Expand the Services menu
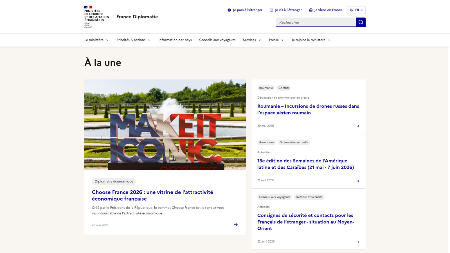Image resolution: width=450 pixels, height=253 pixels. (252, 40)
